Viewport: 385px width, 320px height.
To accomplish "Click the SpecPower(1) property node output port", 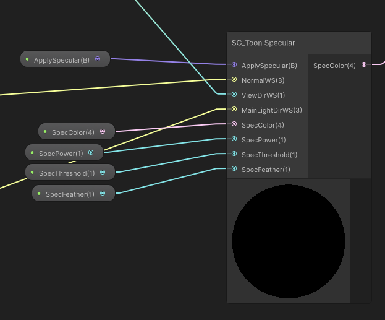I will pos(91,152).
